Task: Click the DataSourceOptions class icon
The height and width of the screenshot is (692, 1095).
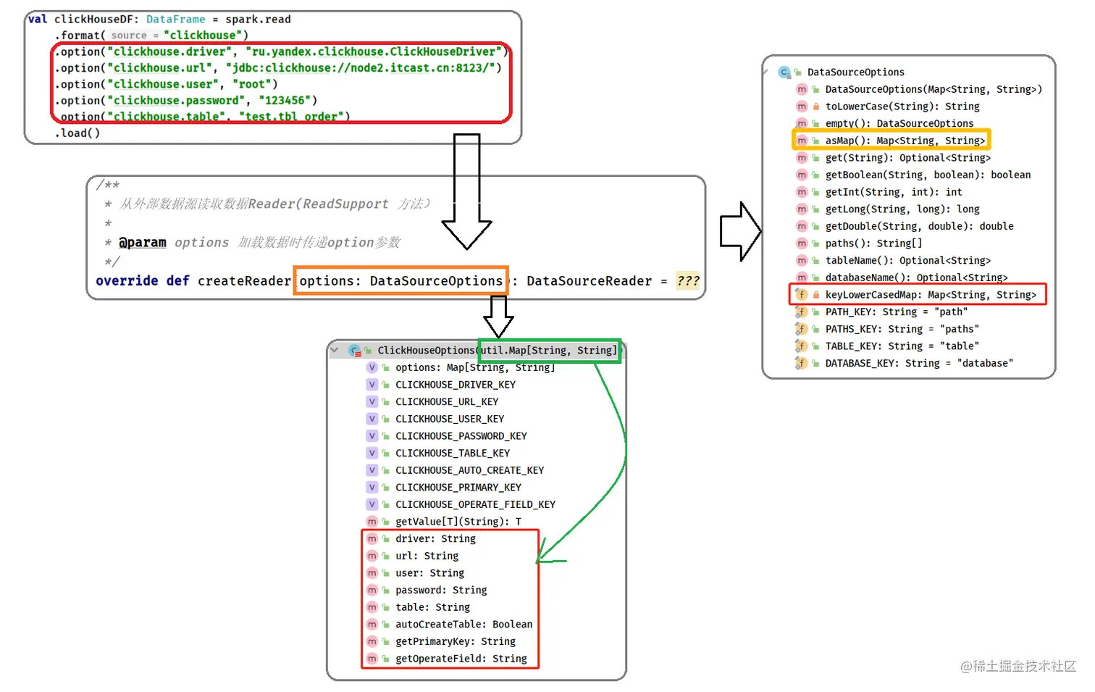Action: (784, 72)
